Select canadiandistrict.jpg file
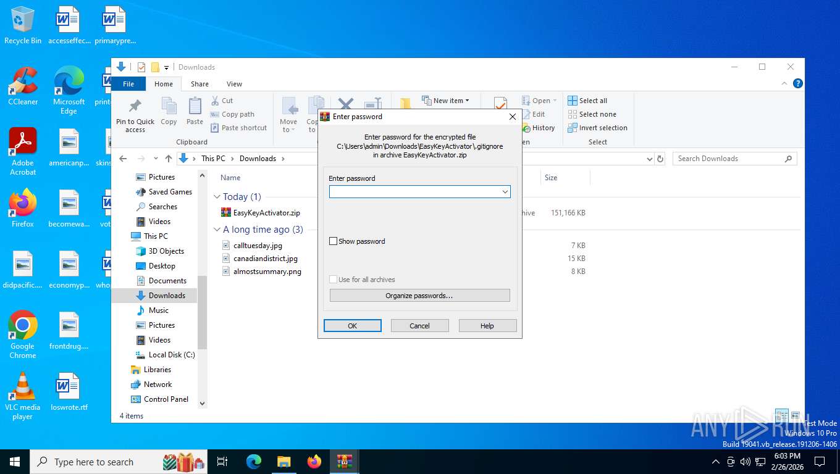Image resolution: width=840 pixels, height=474 pixels. click(265, 259)
